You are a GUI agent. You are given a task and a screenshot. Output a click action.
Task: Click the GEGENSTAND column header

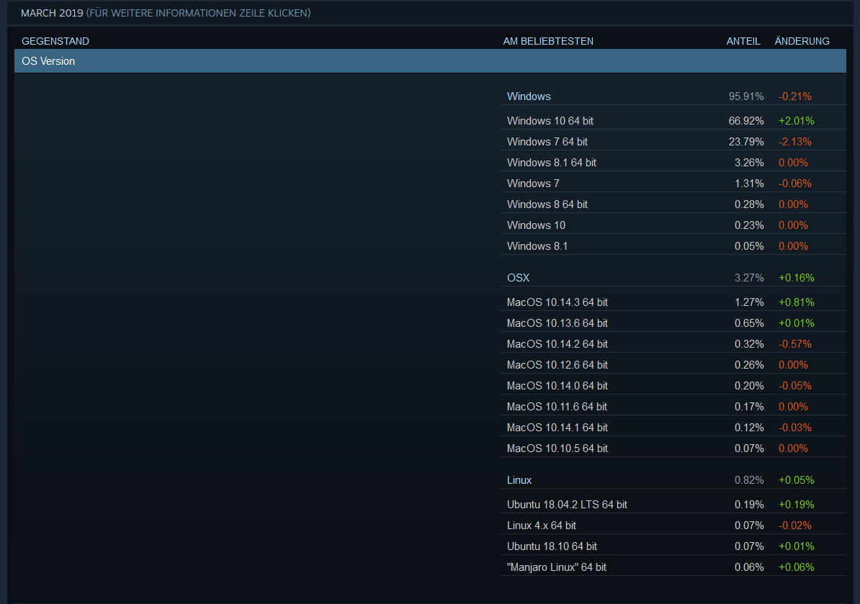click(x=55, y=41)
